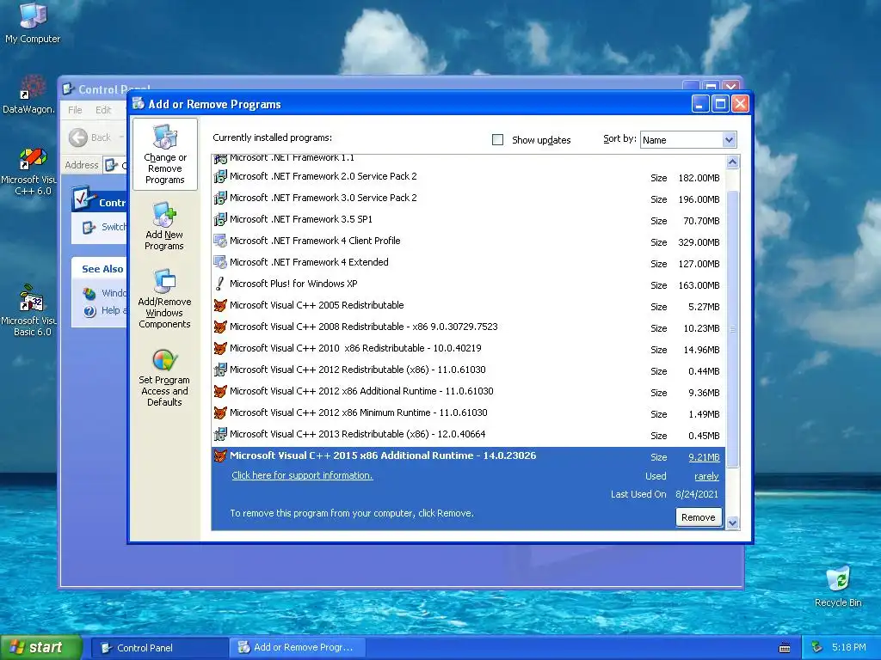Click icon of .NET Framework 2.0 Service Pack 2

pyautogui.click(x=220, y=177)
